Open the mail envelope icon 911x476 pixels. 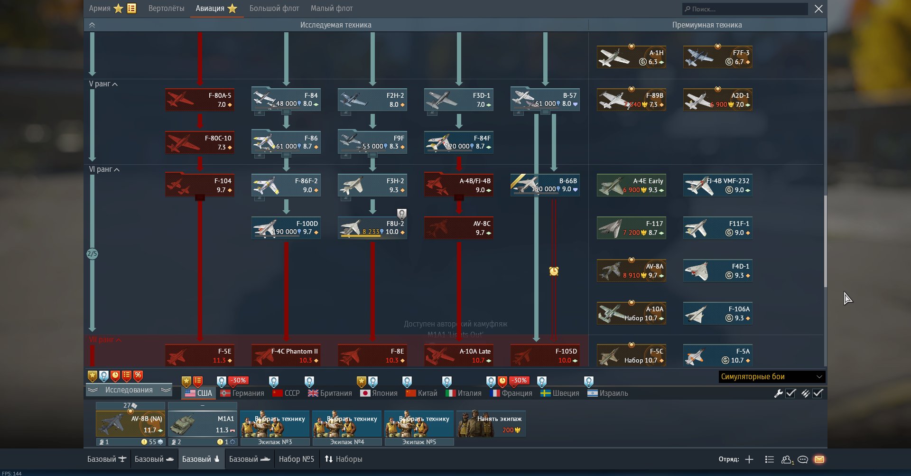coord(819,459)
